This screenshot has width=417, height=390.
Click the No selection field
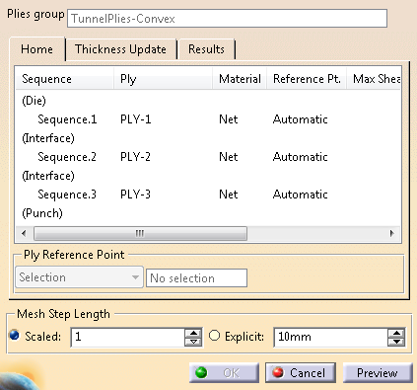click(196, 278)
